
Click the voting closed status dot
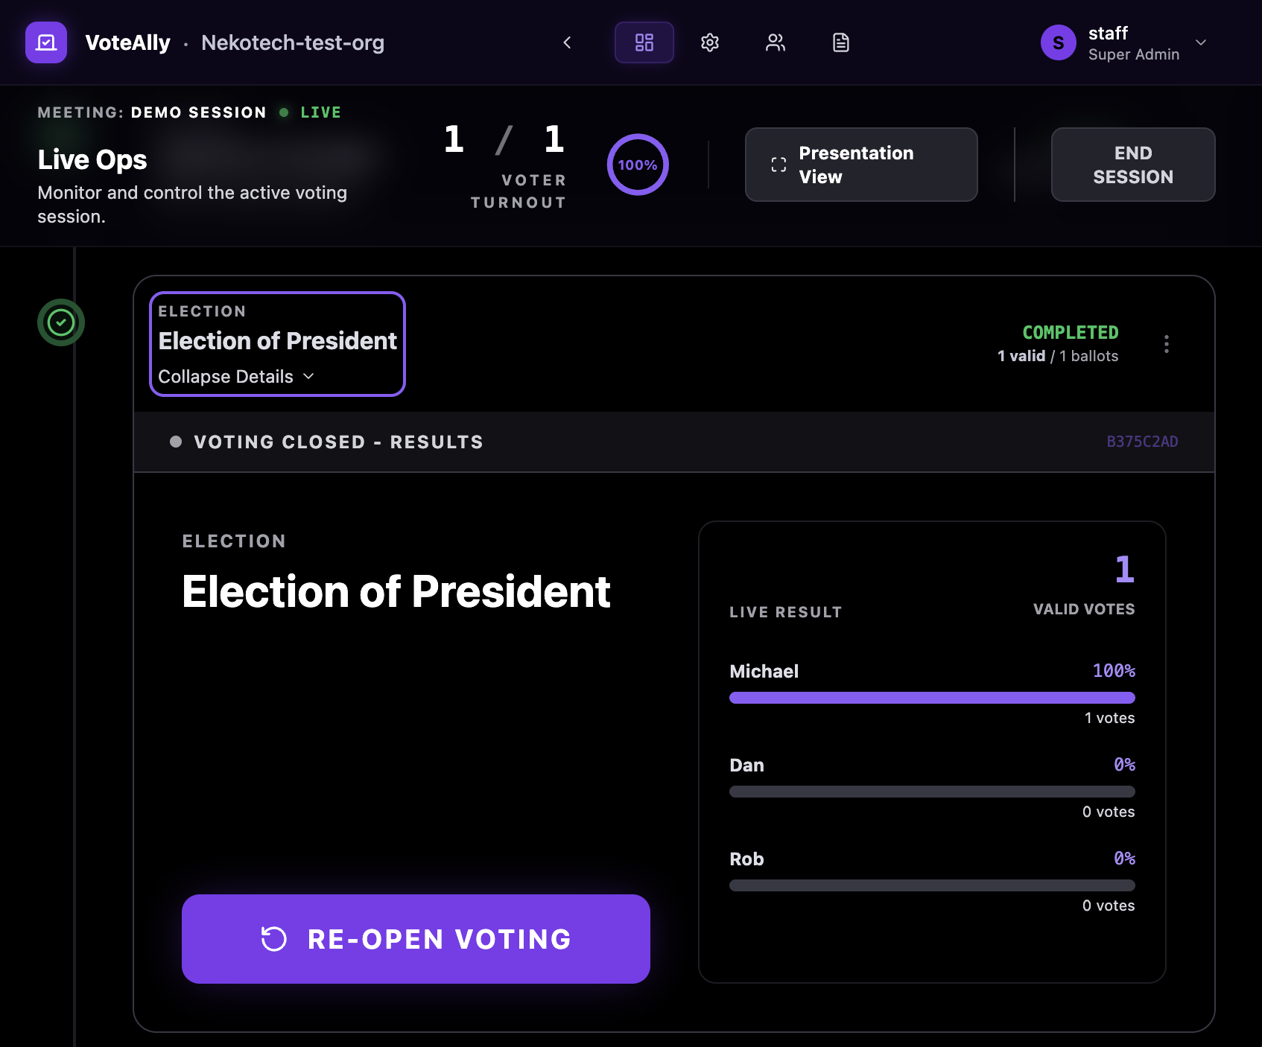176,441
